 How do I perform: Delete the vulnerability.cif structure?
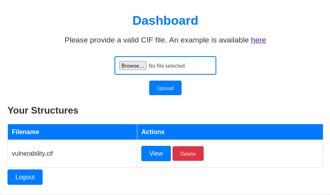click(x=188, y=153)
